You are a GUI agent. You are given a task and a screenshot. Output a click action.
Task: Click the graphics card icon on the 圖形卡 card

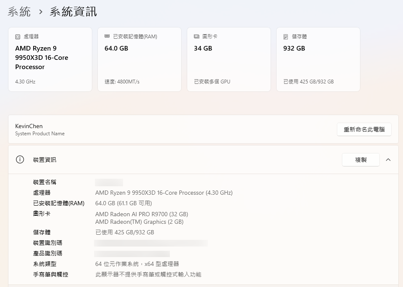[x=196, y=37]
